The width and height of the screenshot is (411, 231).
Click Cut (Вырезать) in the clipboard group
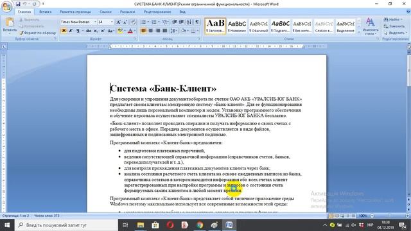pos(30,20)
